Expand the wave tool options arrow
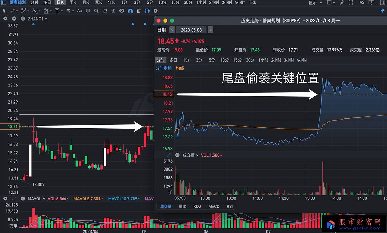Viewport: 387px width, 233px height. (39, 11)
